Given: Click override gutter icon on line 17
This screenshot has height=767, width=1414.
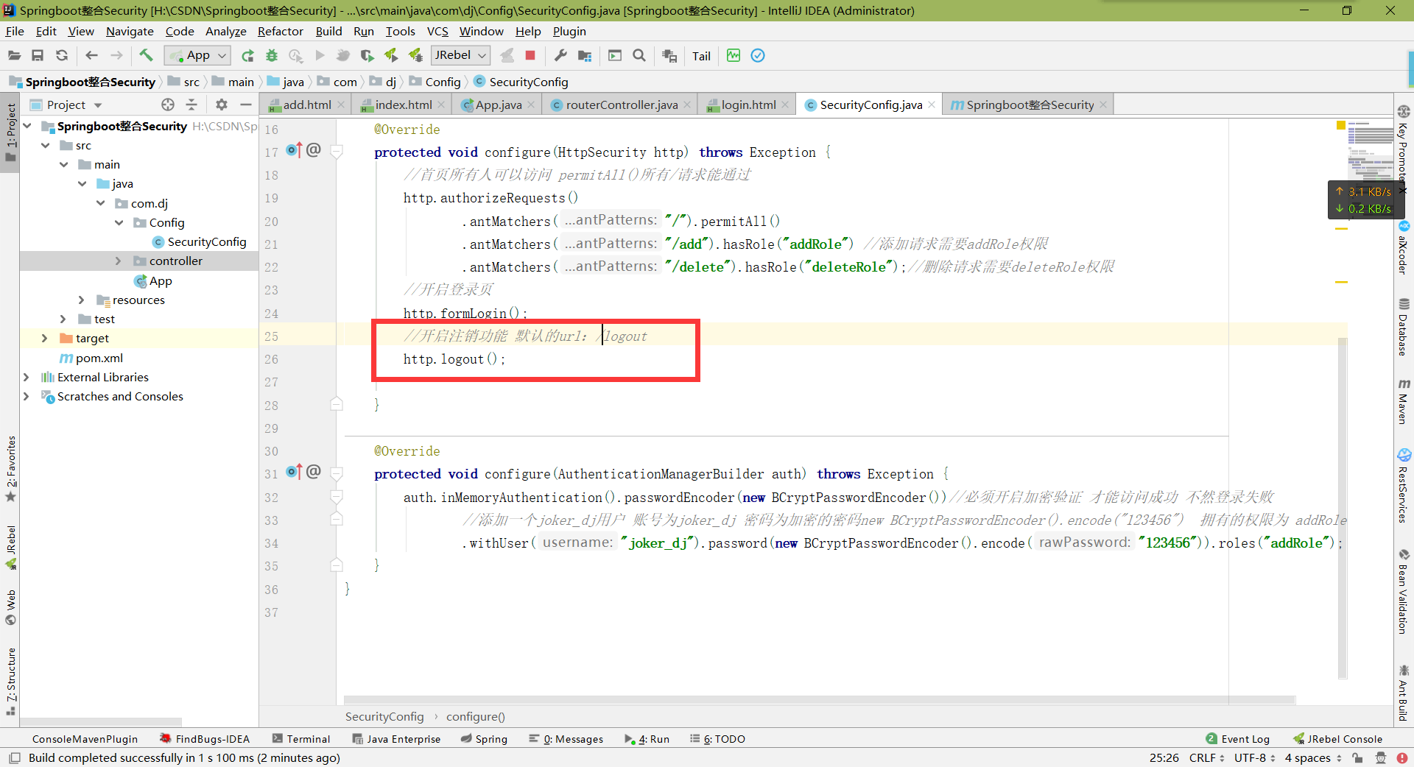Looking at the screenshot, I should pos(295,151).
